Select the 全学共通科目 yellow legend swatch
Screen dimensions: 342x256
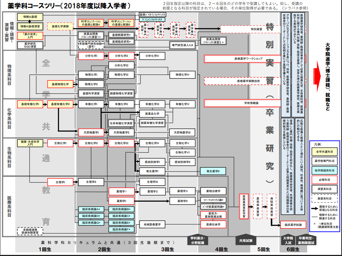coord(324,152)
